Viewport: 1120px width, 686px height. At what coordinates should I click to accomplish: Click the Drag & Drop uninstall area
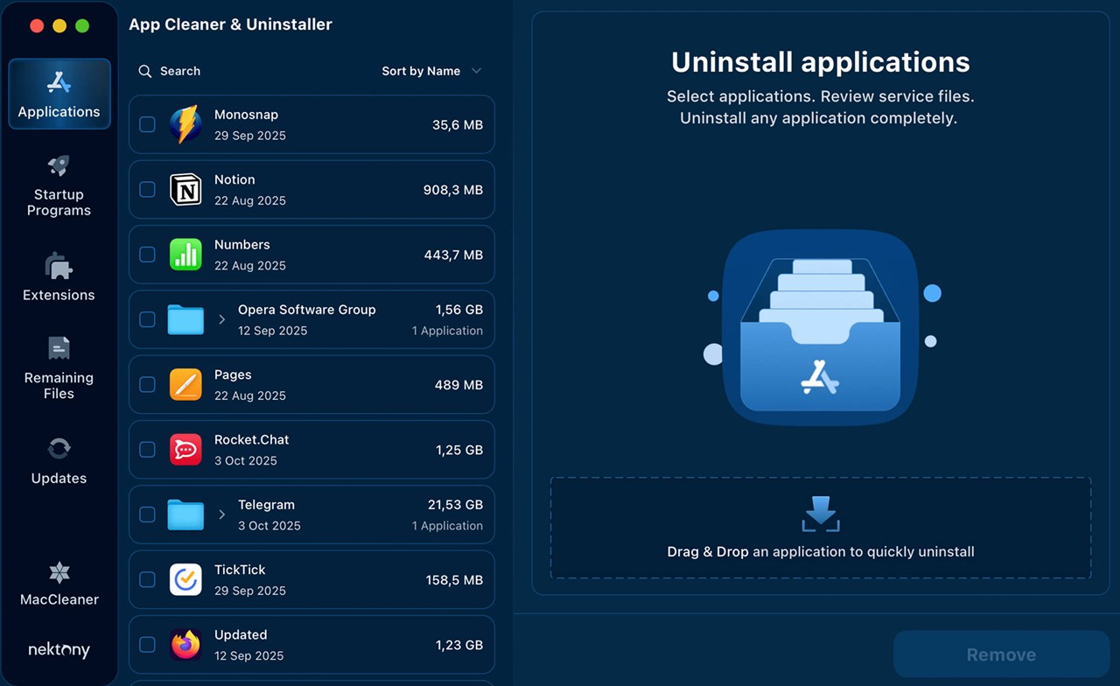820,528
